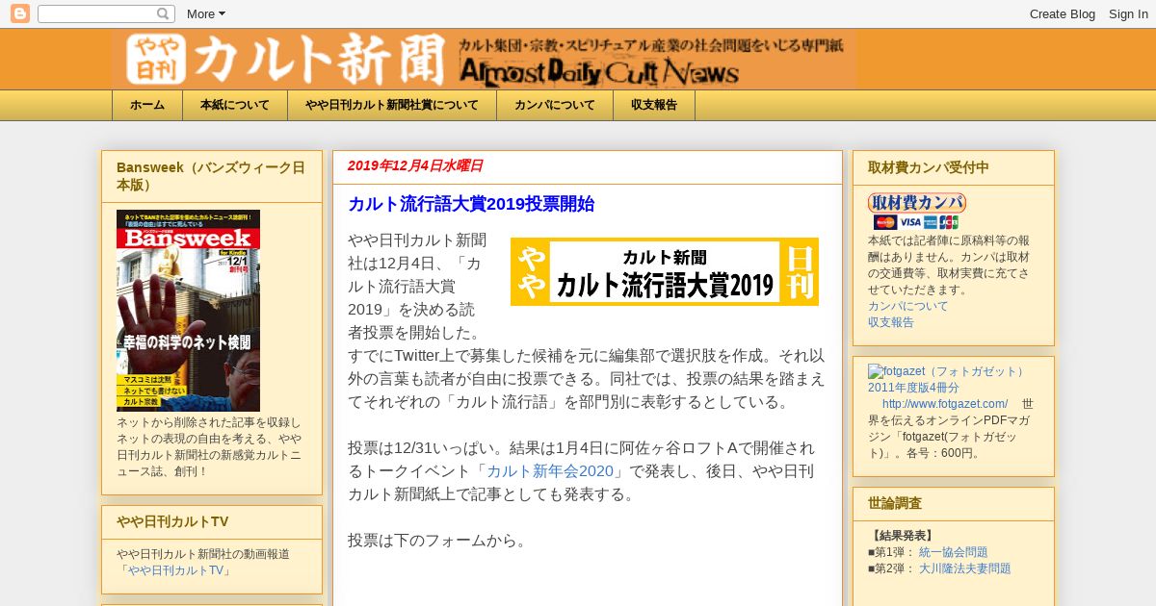Viewport: 1156px width, 606px height.
Task: Open the Create Blog link
Action: pyautogui.click(x=1063, y=13)
